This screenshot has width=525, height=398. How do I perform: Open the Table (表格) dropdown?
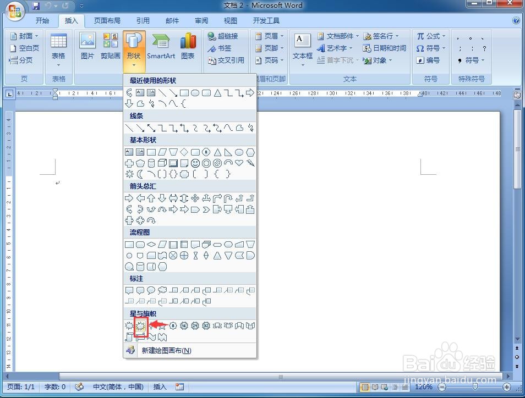[58, 49]
